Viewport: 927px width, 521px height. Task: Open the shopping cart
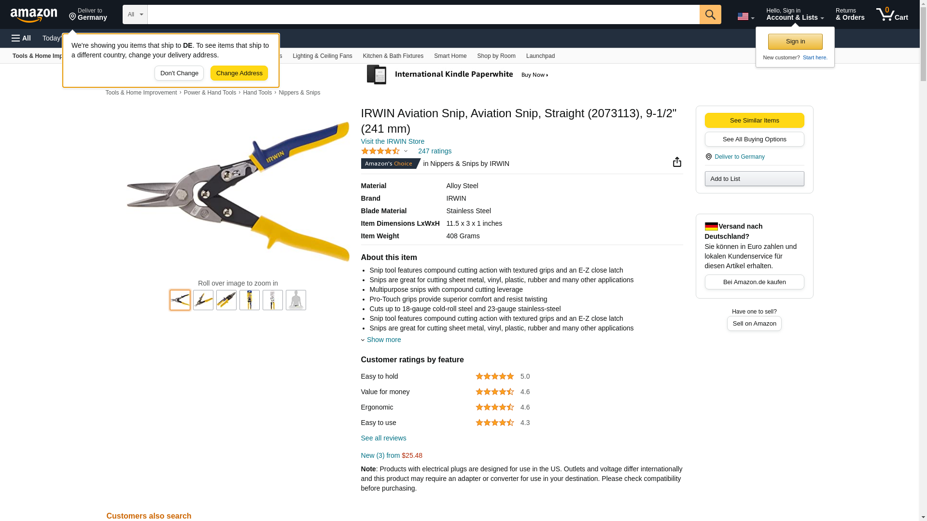point(892,14)
